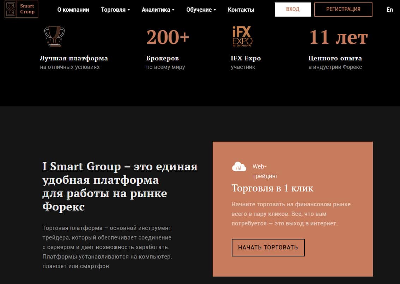
Task: Click the Начните торговать description text
Action: pyautogui.click(x=291, y=214)
